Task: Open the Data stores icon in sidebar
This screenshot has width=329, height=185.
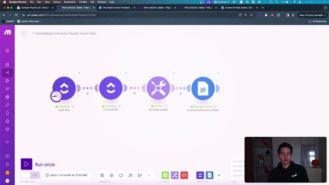Action: [x=7, y=121]
